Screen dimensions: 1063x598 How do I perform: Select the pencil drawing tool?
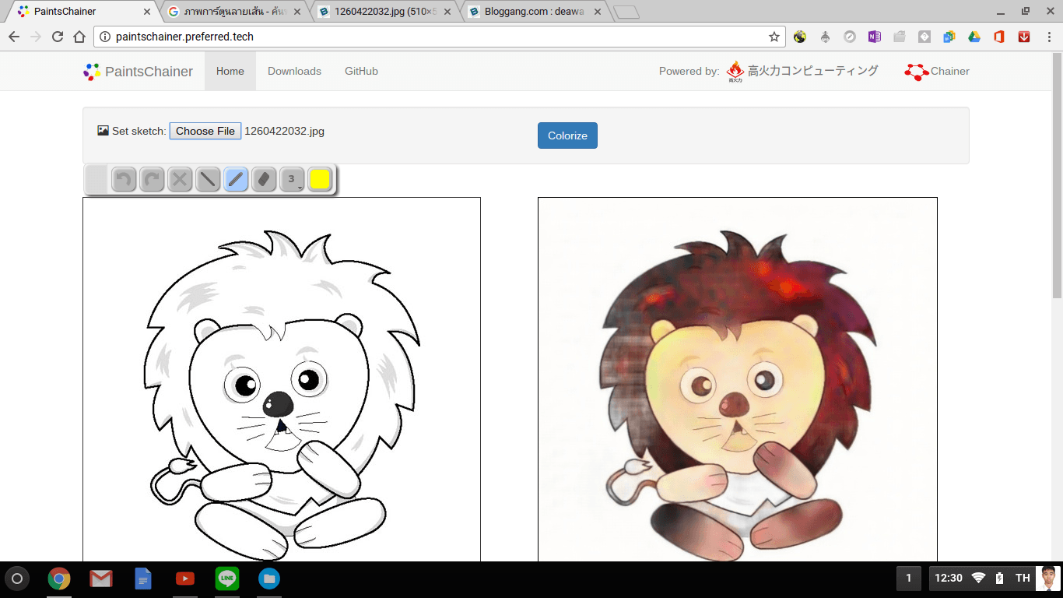click(x=236, y=180)
